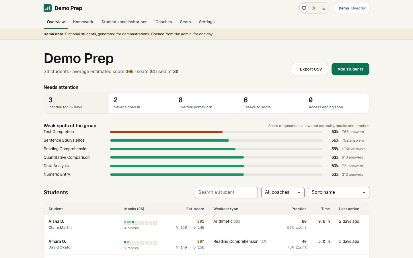The height and width of the screenshot is (258, 413).
Task: Click the Mocks (26) column header
Action: 134,209
